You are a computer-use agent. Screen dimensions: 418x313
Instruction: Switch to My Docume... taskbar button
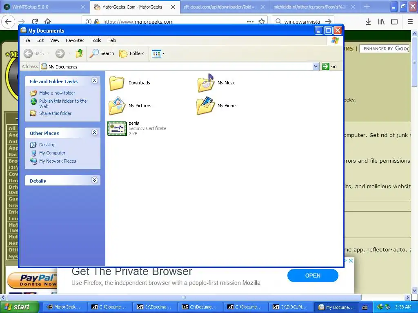pyautogui.click(x=336, y=307)
